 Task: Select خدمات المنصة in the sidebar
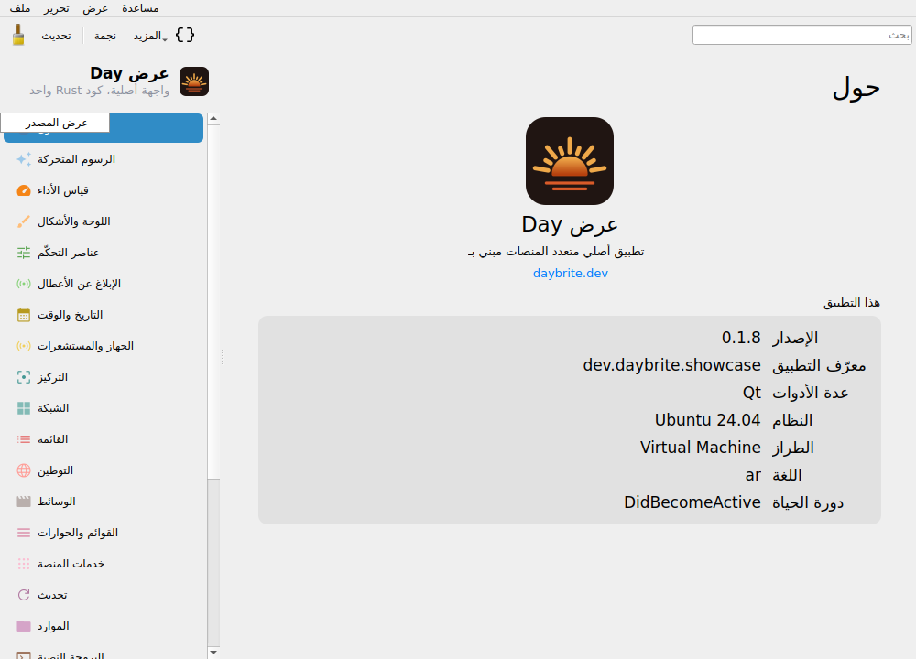104,564
